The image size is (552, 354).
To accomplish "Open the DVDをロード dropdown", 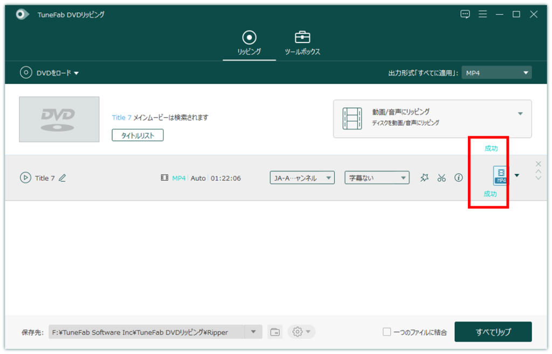I will [x=58, y=73].
